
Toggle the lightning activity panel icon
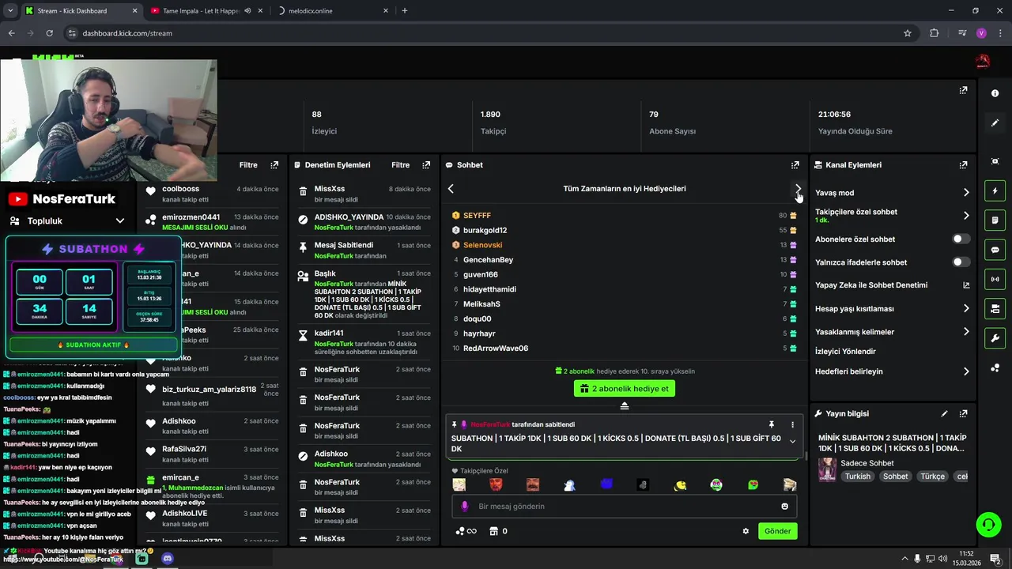[x=995, y=190]
